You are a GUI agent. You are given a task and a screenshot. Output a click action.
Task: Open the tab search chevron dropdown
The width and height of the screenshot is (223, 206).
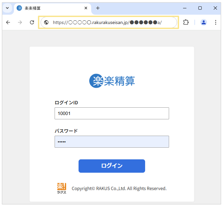click(7, 8)
